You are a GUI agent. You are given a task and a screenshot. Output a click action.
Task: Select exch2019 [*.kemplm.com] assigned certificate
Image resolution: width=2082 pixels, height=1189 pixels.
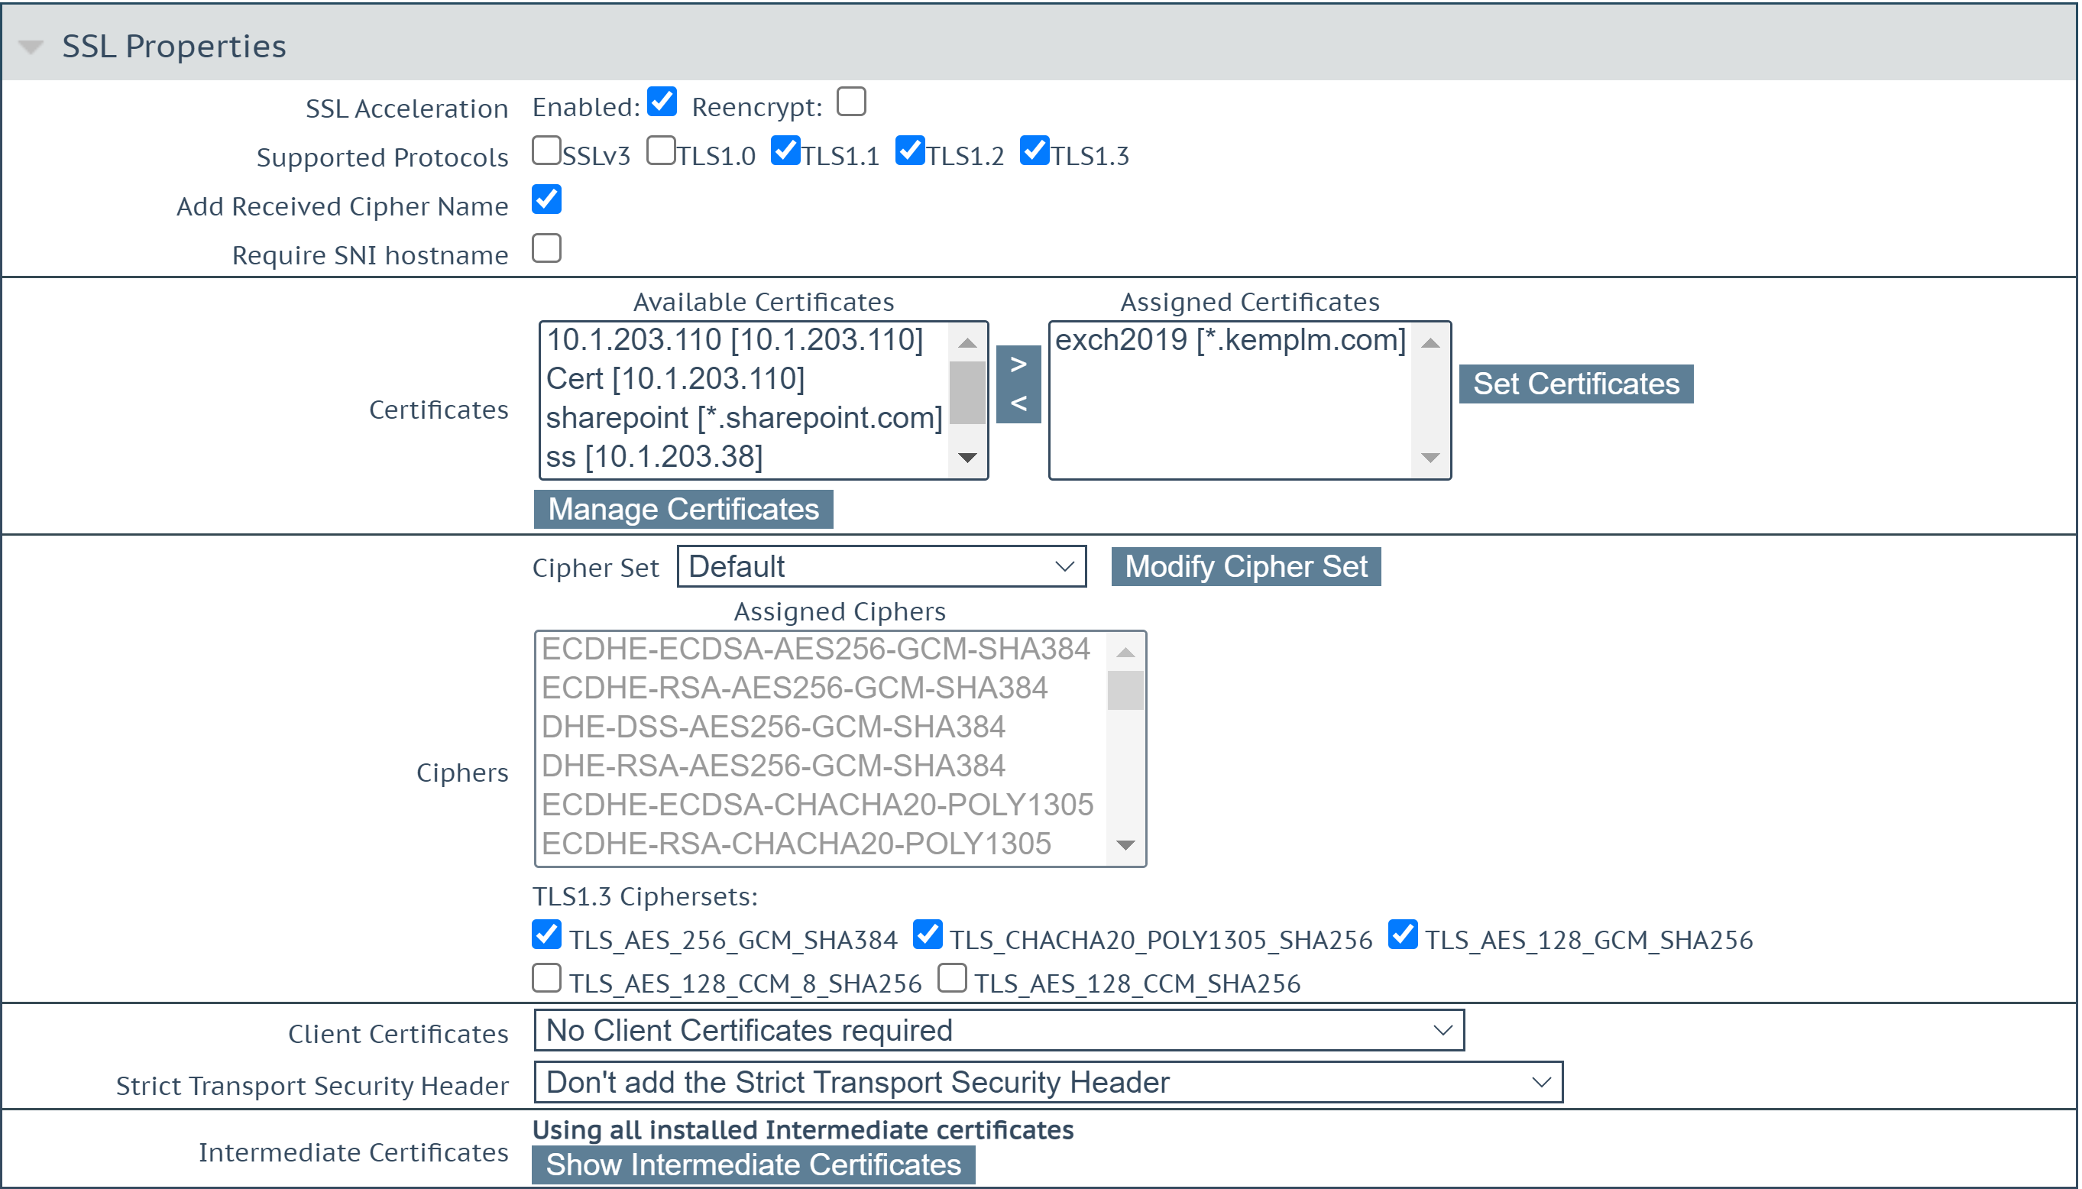click(1230, 340)
